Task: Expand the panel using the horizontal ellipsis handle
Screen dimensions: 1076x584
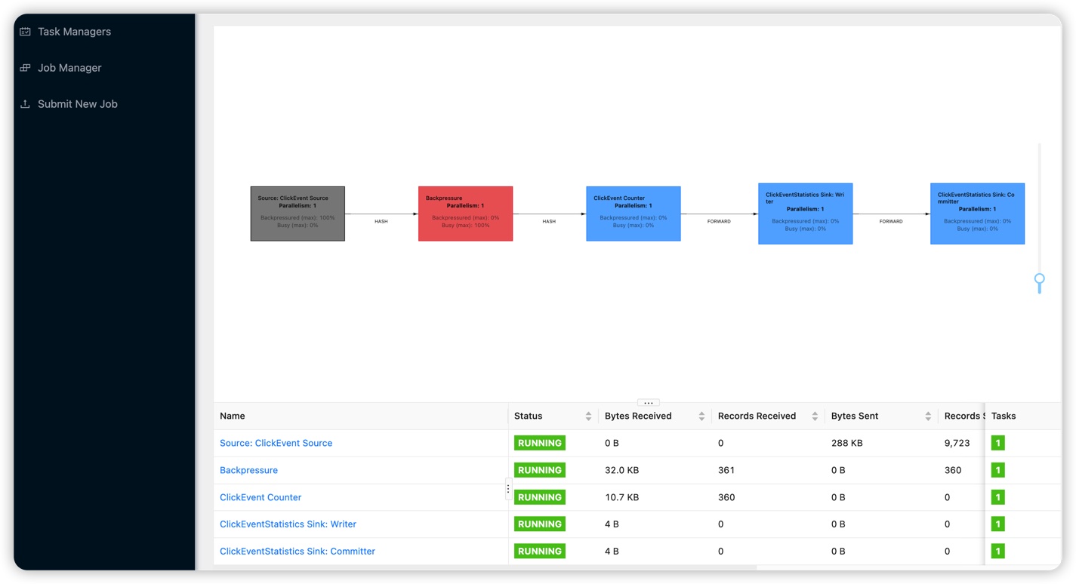Action: click(x=648, y=403)
